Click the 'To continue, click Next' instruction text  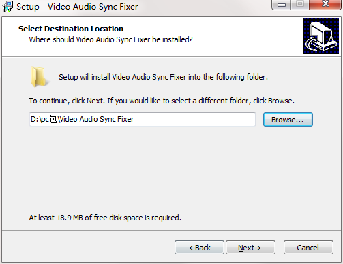coord(67,101)
